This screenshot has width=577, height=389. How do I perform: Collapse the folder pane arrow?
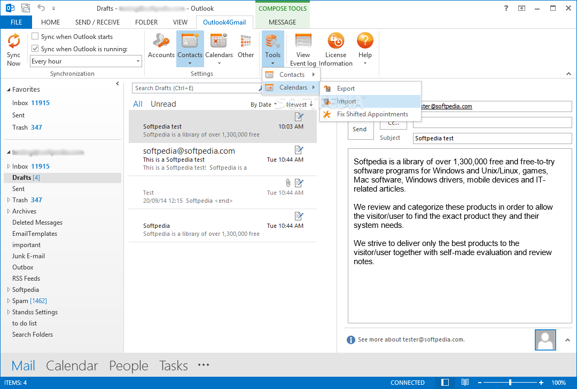pyautogui.click(x=118, y=83)
